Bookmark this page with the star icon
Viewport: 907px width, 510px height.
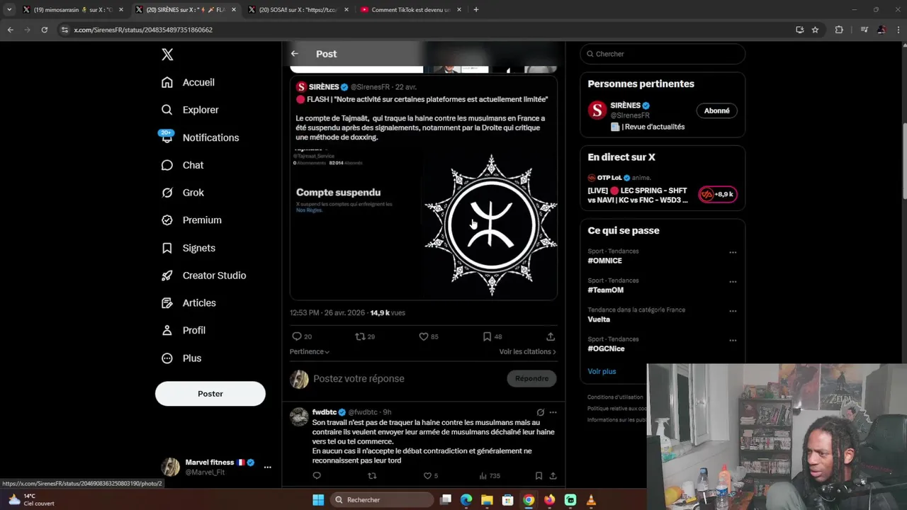(x=815, y=30)
